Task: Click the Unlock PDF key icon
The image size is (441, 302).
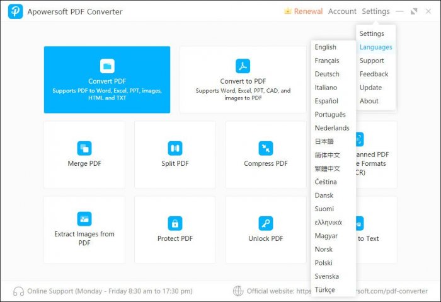Action: coord(266,223)
